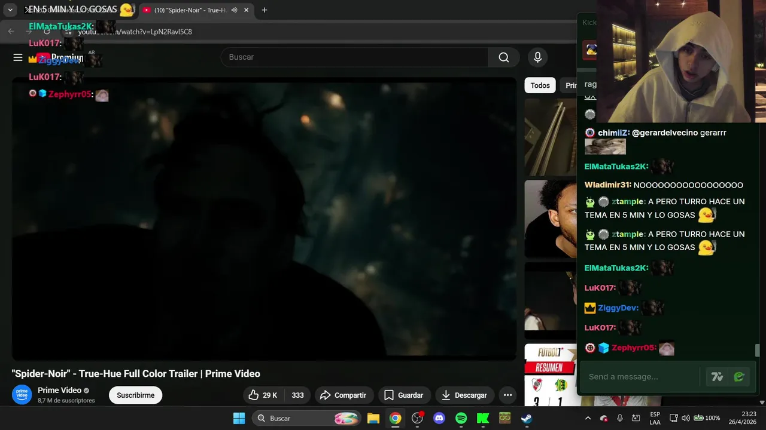Click ZiggyDev's crown badge in chat panel
Image resolution: width=766 pixels, height=430 pixels.
point(590,308)
